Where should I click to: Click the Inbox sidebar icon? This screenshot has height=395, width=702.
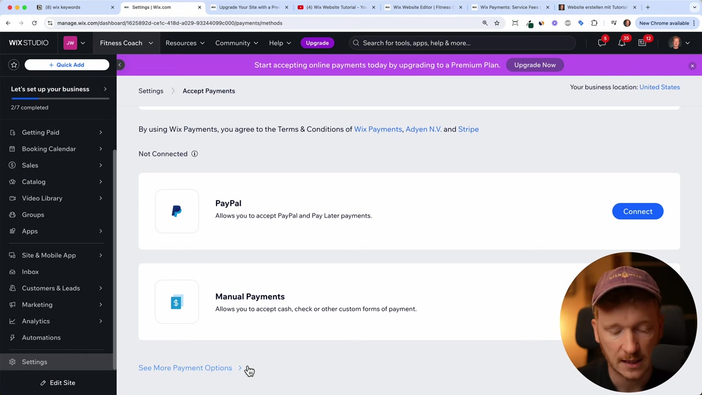(13, 272)
